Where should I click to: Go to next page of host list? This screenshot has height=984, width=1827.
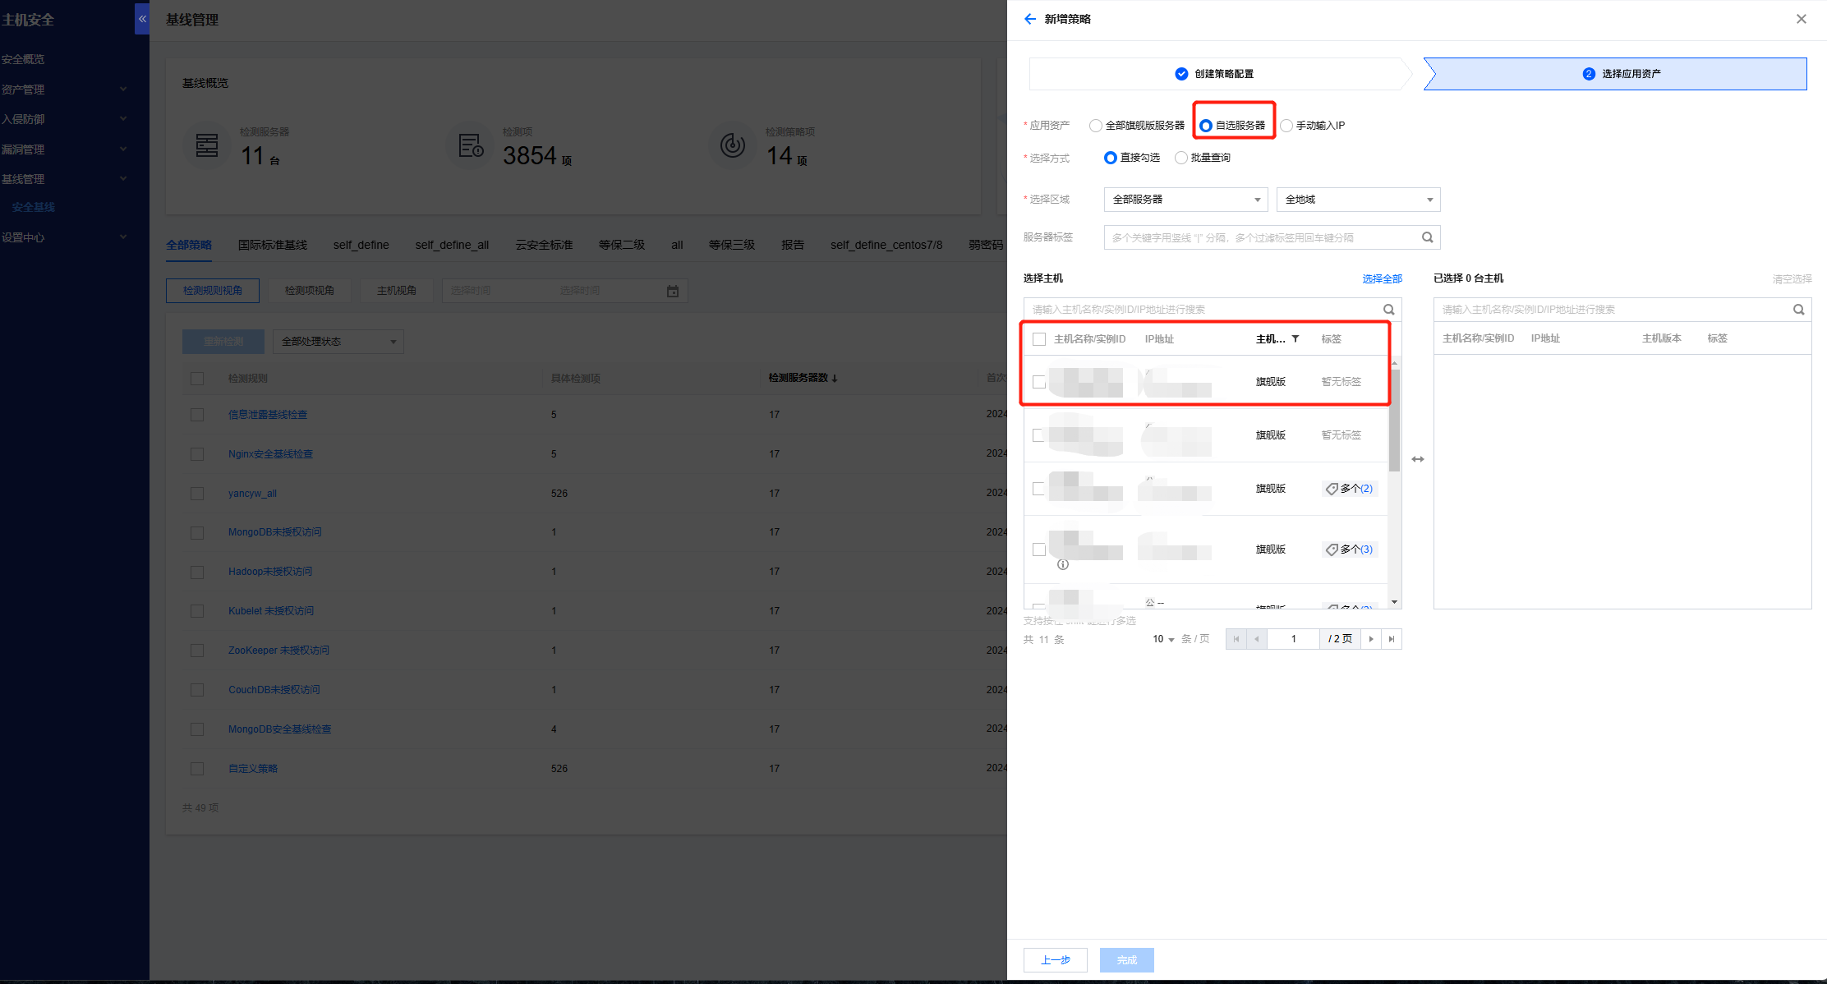pos(1371,639)
